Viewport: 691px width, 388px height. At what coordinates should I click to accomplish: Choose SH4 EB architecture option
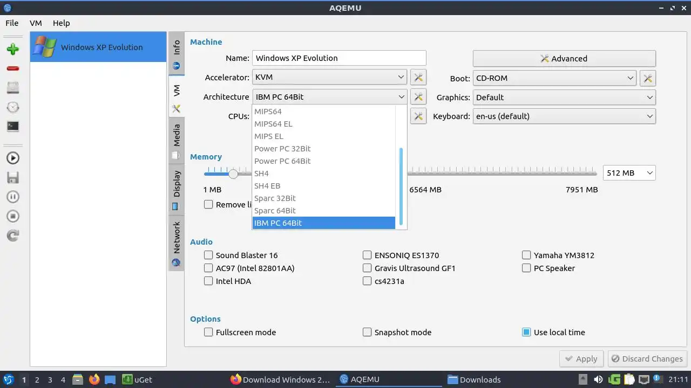tap(324, 186)
